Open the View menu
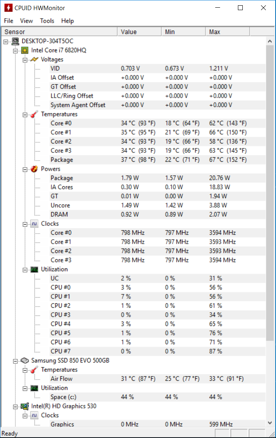276x438 pixels. [26, 21]
